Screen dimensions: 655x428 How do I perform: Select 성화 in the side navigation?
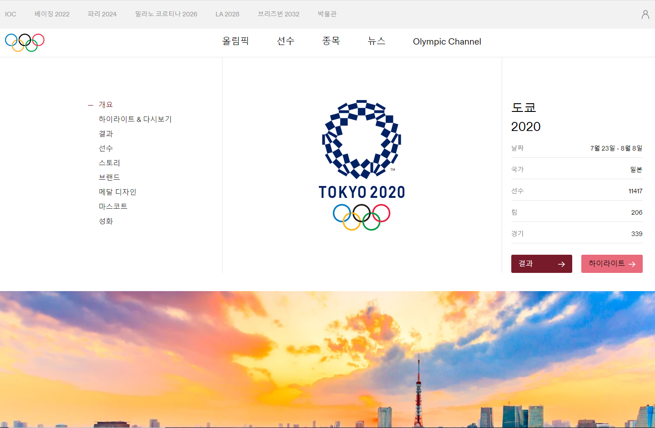(106, 221)
